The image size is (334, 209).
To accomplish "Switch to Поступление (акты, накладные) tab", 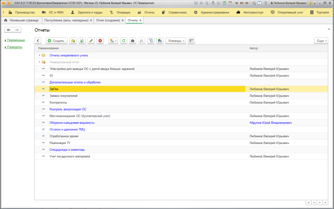I will [x=67, y=21].
